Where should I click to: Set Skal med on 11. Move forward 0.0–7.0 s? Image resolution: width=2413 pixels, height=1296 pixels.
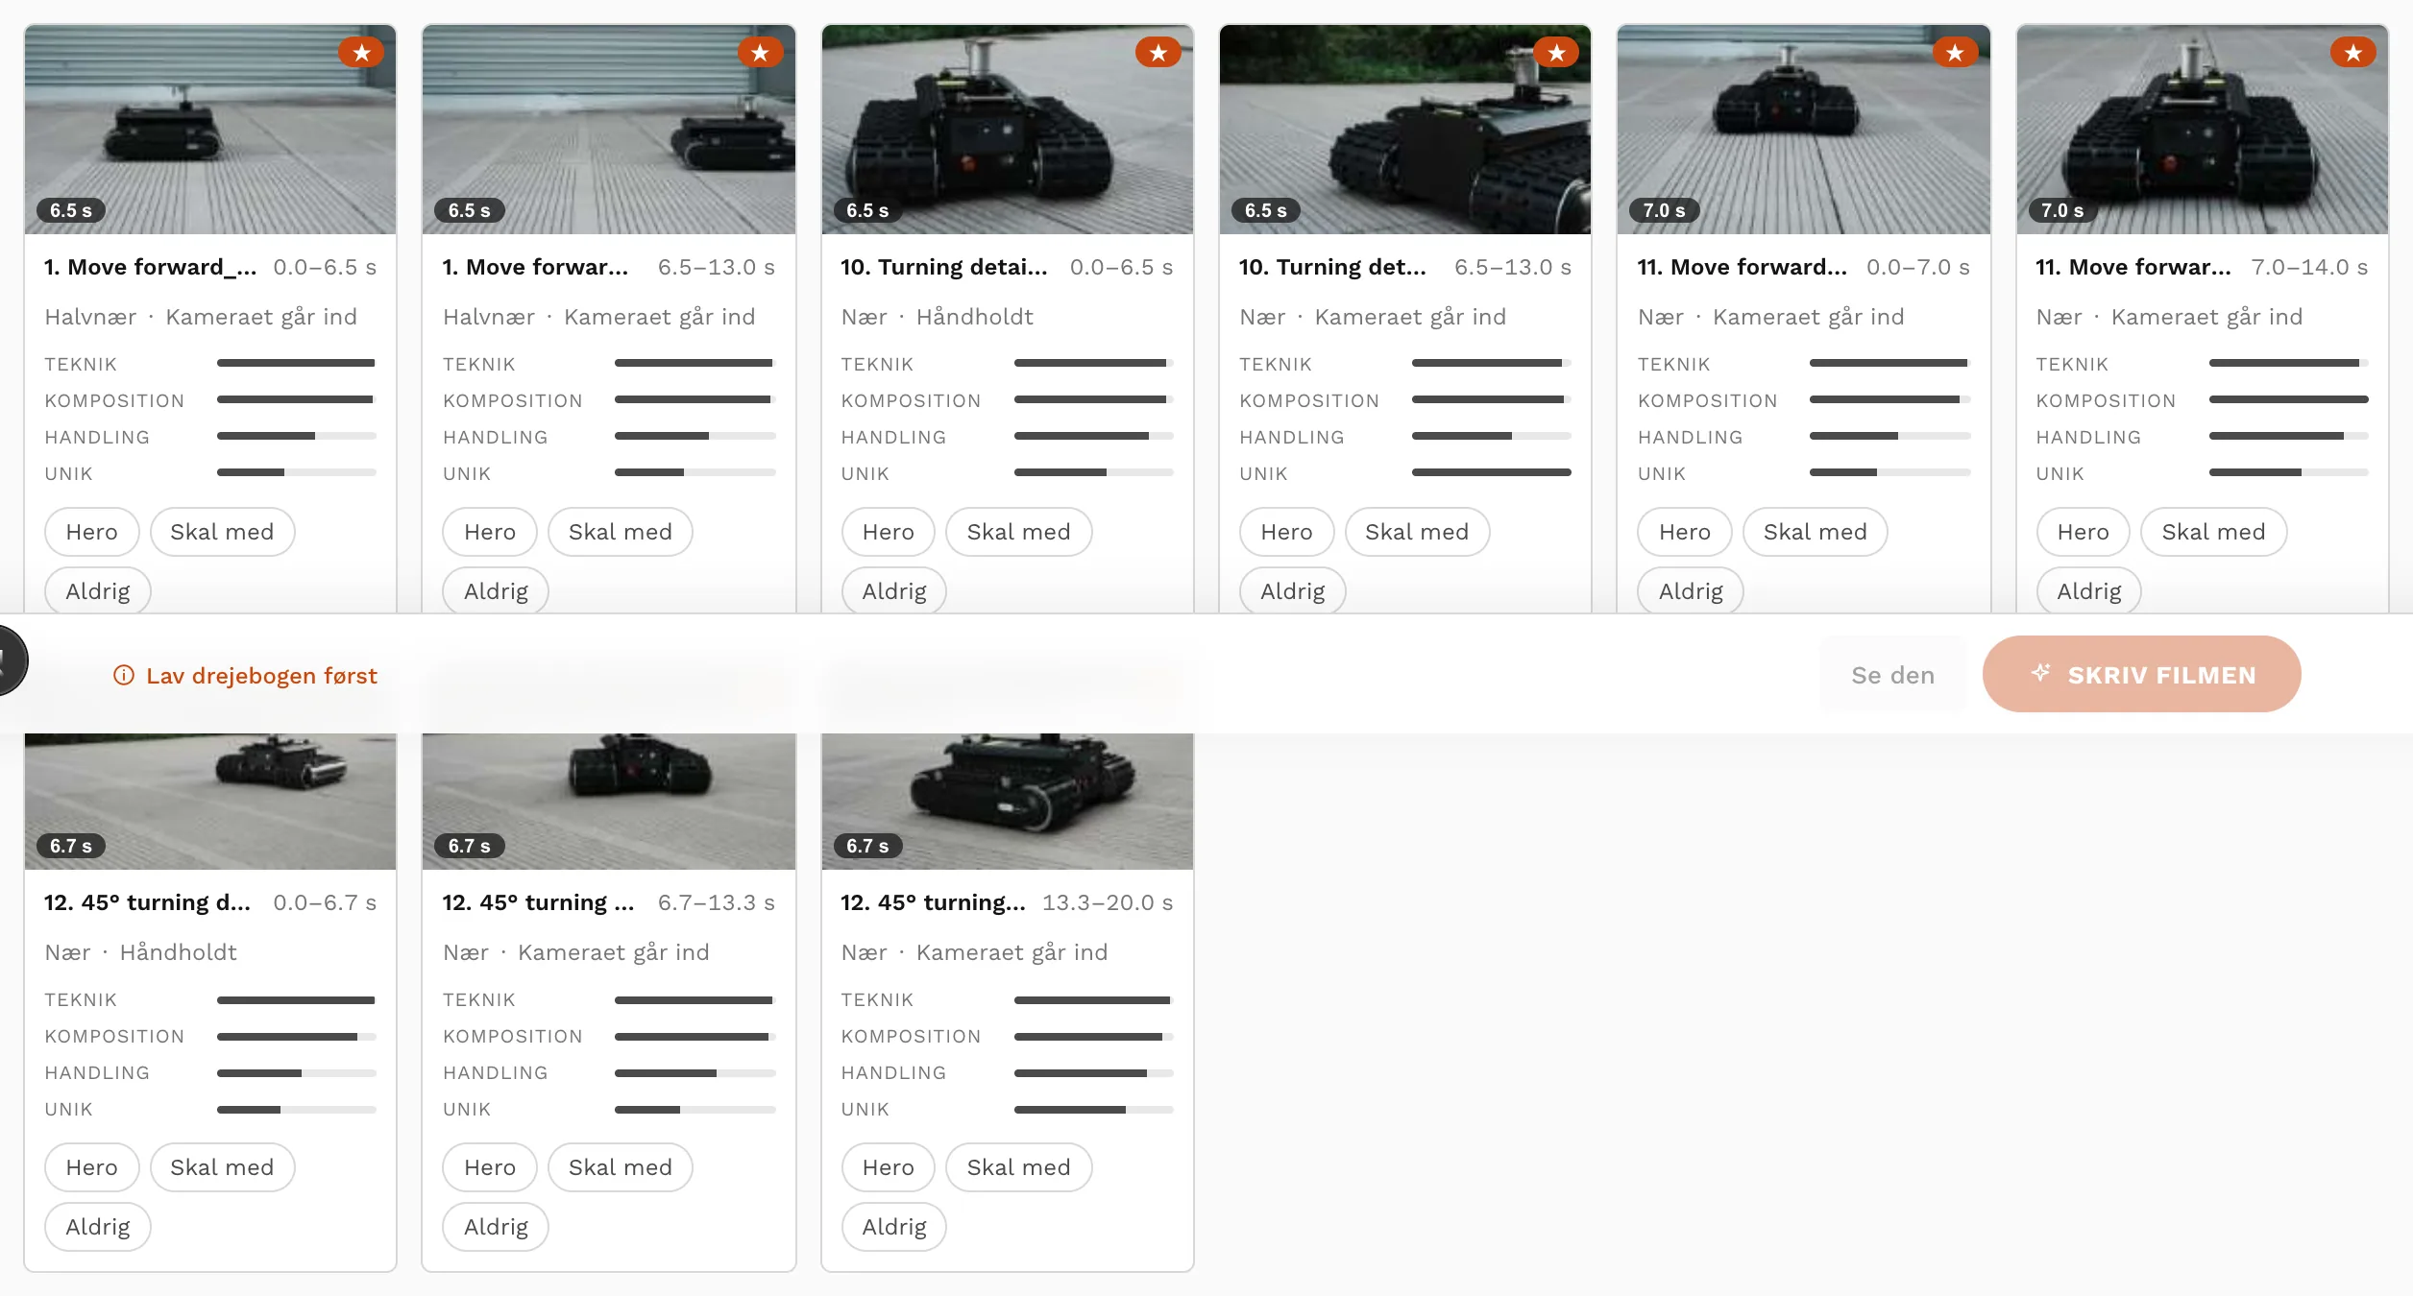[1816, 532]
